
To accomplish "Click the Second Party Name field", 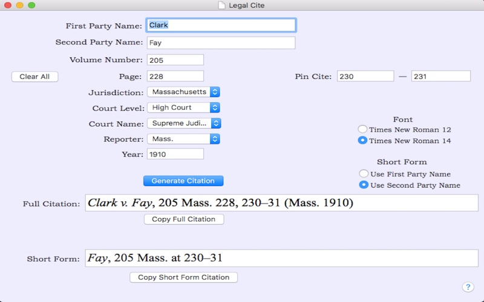I will [x=221, y=43].
